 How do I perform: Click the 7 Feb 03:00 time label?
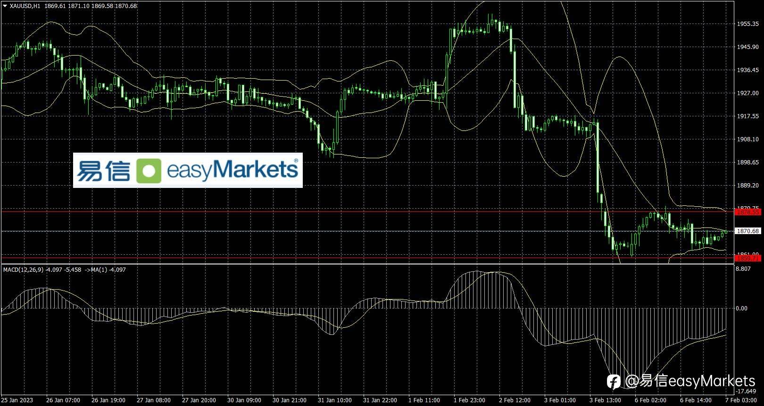tap(741, 400)
